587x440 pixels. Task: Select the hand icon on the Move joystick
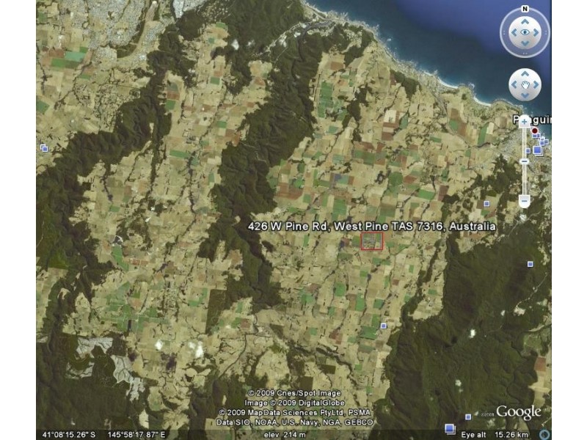525,84
